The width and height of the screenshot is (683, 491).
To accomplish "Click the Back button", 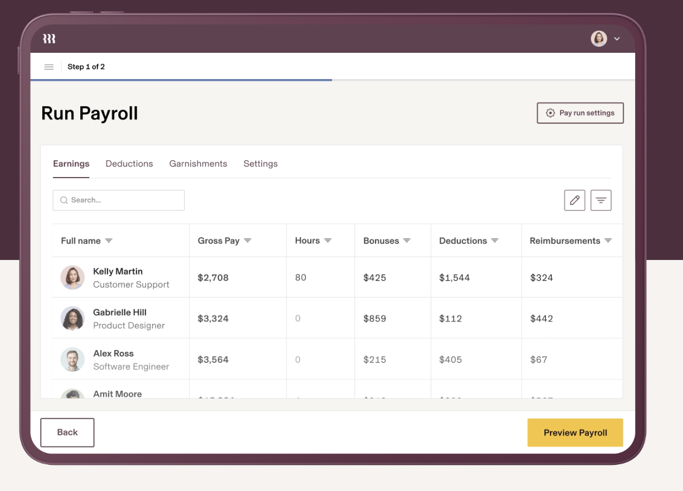I will point(67,433).
